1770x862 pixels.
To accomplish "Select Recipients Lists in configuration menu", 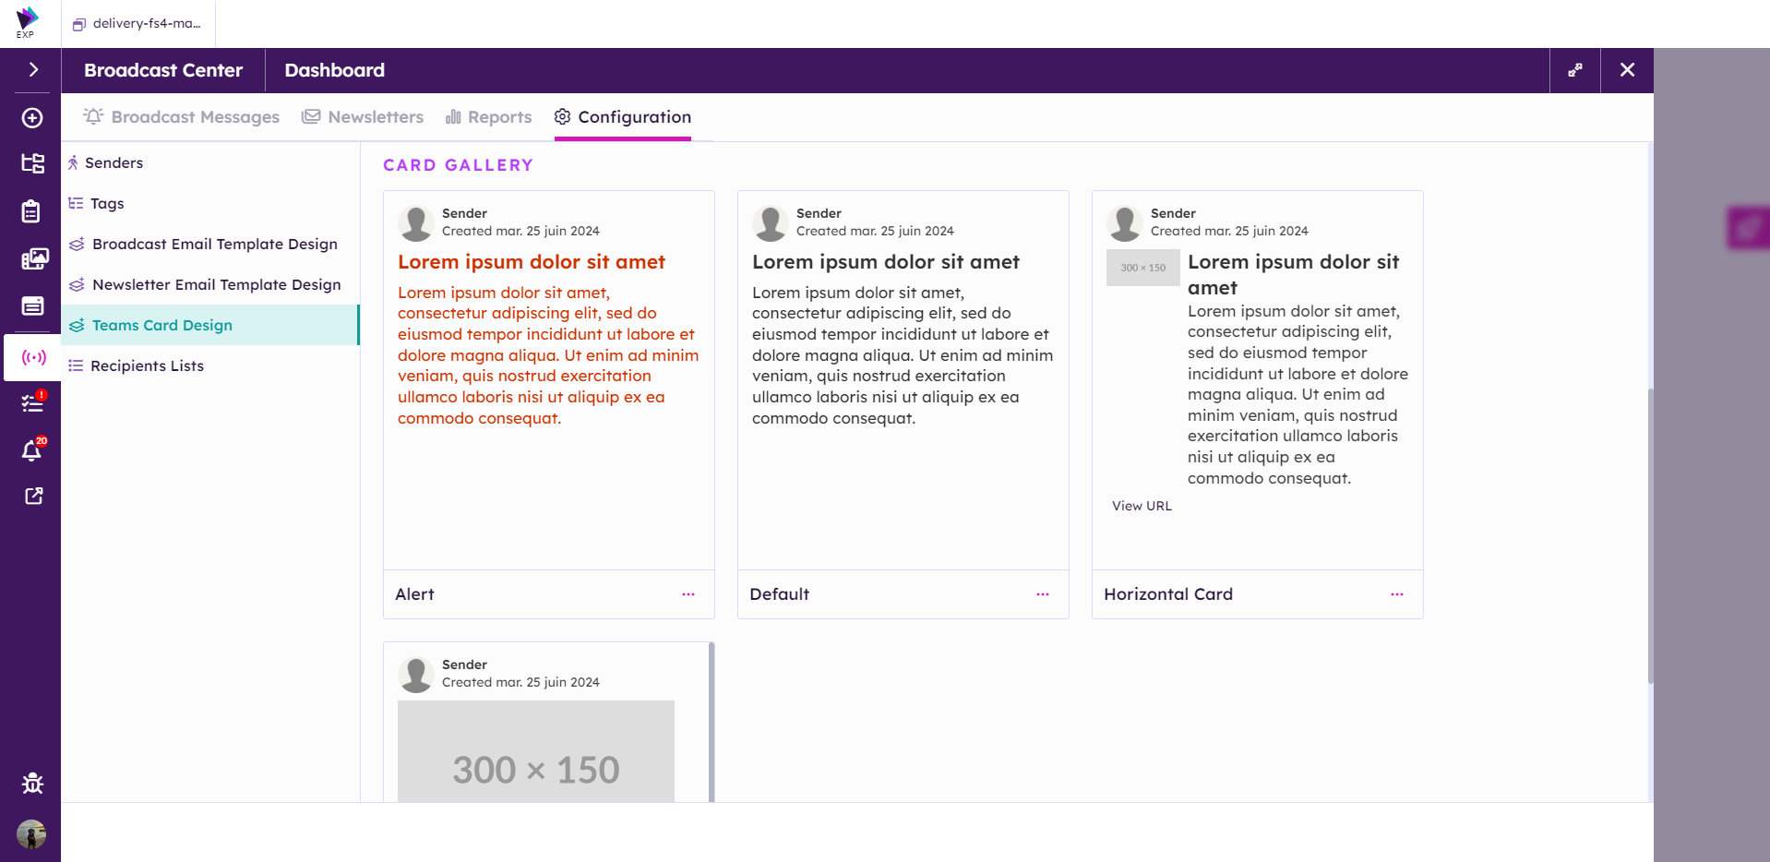I will [147, 365].
